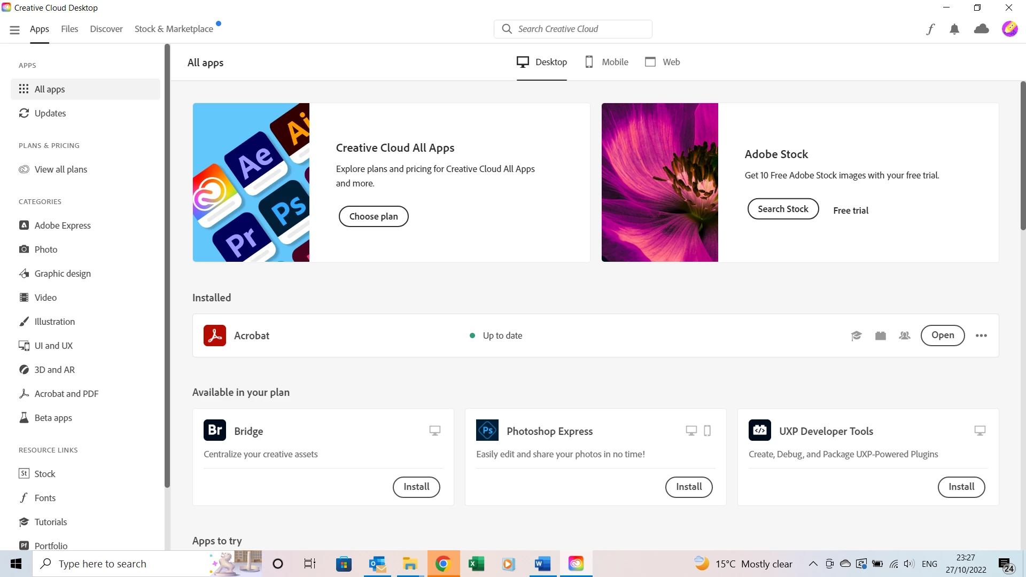Click the Fonts 'f' icon in header

(x=930, y=29)
